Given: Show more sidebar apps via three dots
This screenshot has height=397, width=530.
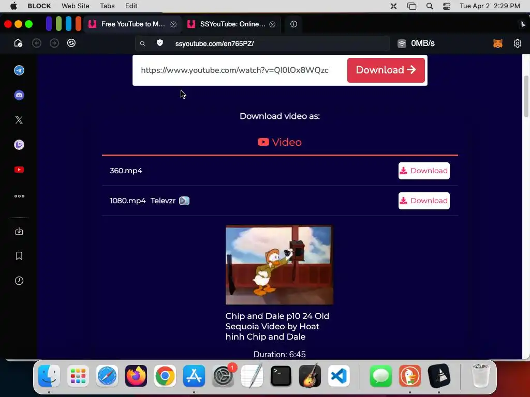Looking at the screenshot, I should [x=19, y=196].
